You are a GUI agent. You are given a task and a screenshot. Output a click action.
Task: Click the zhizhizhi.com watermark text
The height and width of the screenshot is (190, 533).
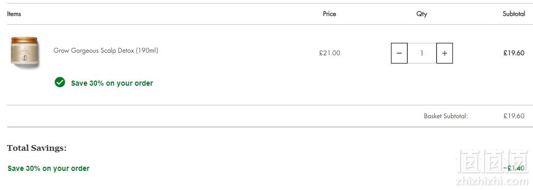click(493, 182)
